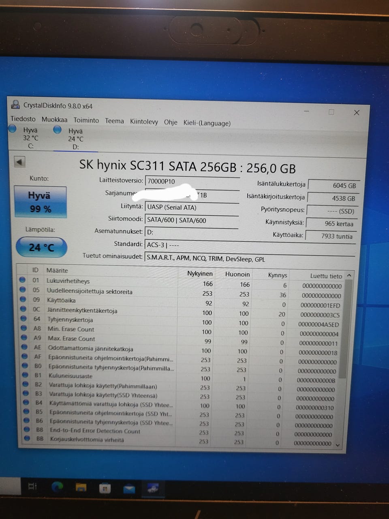
Task: Open the Kieli-(Language) menu
Action: (207, 123)
